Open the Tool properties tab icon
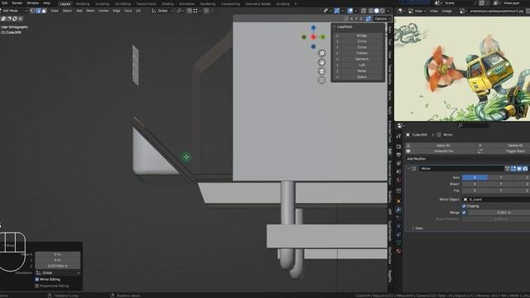Viewport: 530px width, 298px height. [399, 136]
